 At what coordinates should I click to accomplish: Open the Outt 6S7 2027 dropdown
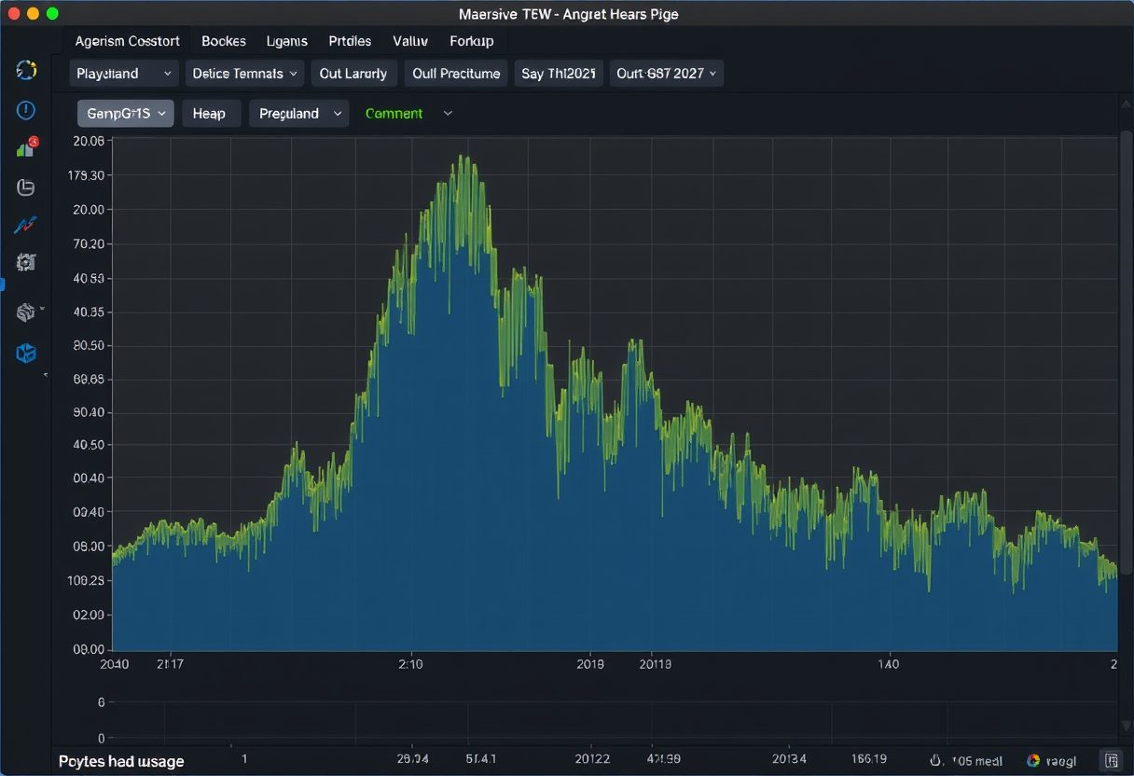click(667, 74)
